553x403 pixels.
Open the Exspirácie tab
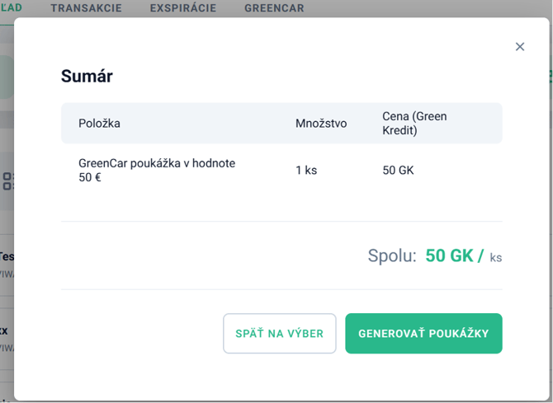pos(183,8)
